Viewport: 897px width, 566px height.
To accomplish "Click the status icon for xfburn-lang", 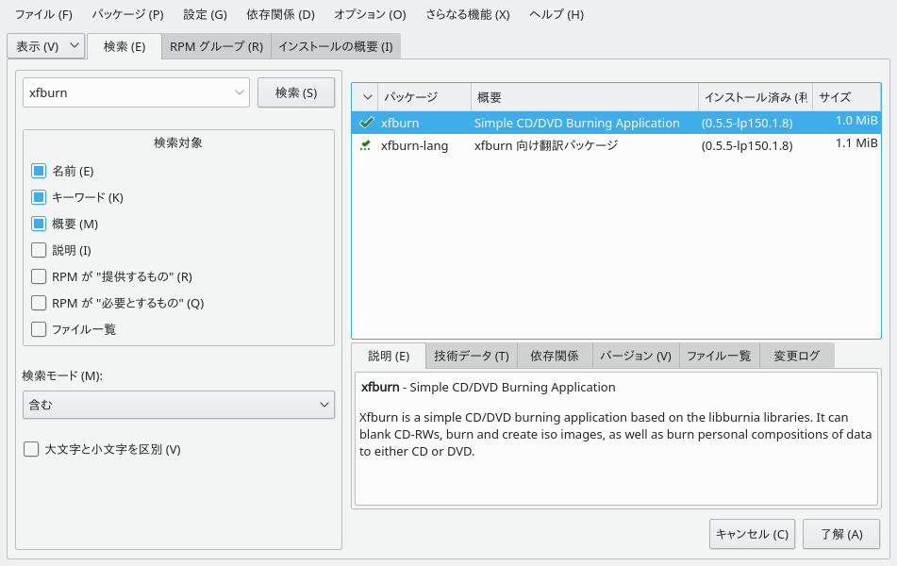I will [x=366, y=145].
